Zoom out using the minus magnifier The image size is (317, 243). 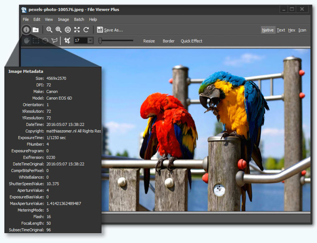(x=49, y=30)
